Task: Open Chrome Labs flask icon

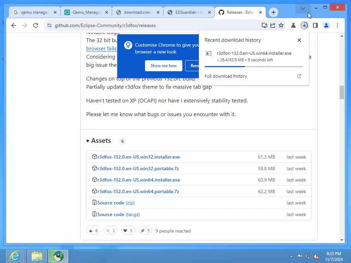Action: point(293,25)
